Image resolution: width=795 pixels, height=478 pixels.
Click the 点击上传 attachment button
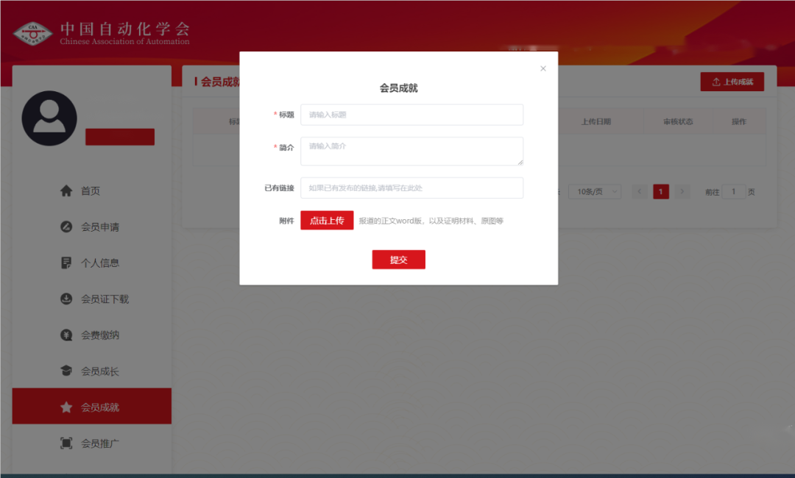click(x=327, y=221)
